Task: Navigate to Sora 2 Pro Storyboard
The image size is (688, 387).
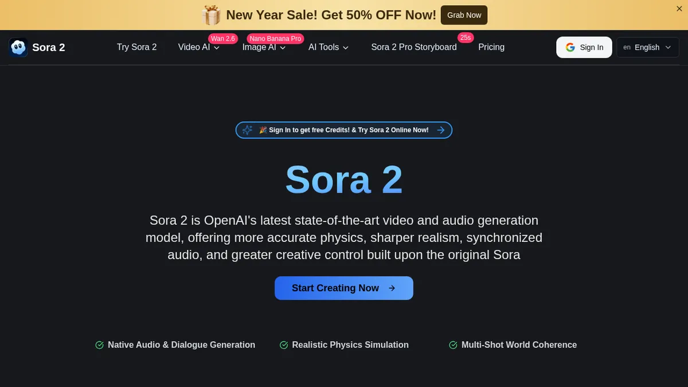Action: point(413,47)
